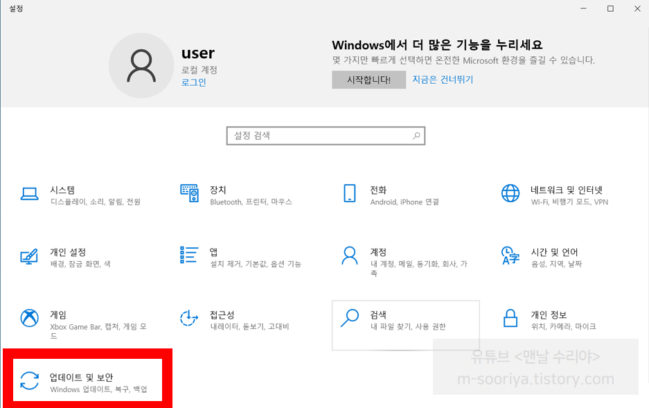649x408 pixels.
Task: Click the Windows 업데이트, 복구, 백업 description
Action: pyautogui.click(x=98, y=389)
